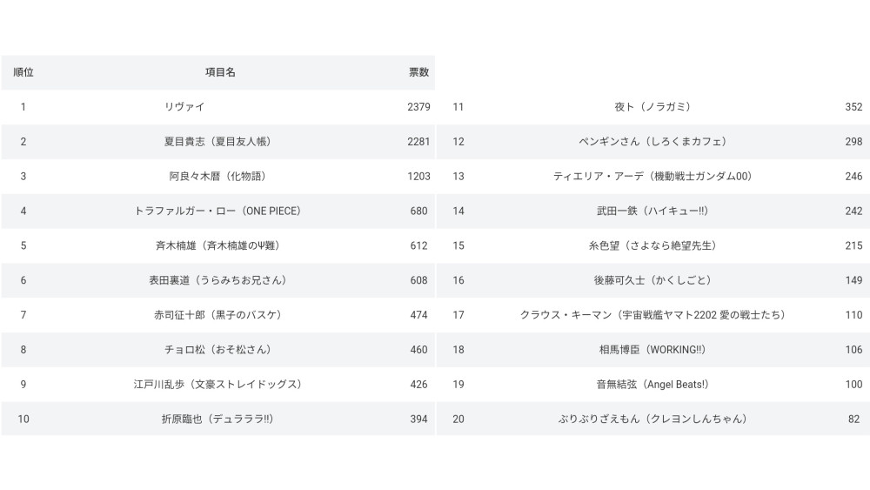Screen dimensions: 870x490
Task: Select ティエリア・アーデ（機動戦士ガンダム00） entry
Action: click(x=652, y=177)
